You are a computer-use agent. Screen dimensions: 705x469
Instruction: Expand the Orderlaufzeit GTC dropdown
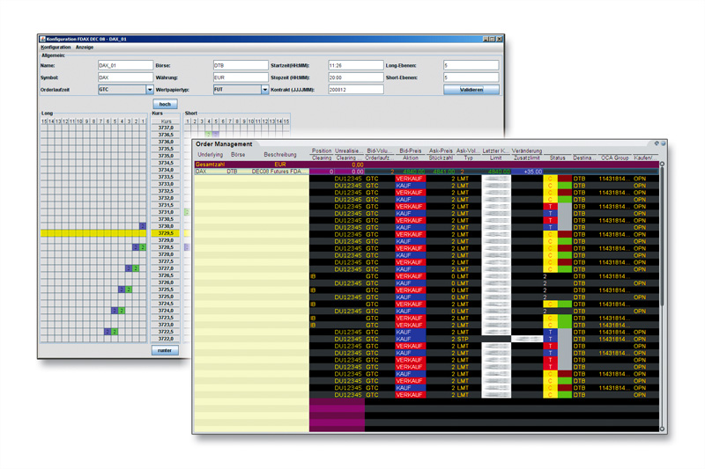pos(150,90)
